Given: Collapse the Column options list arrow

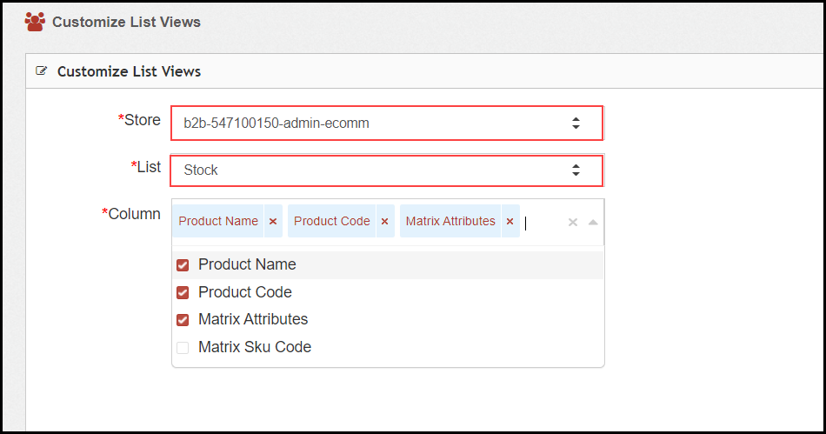Looking at the screenshot, I should (x=593, y=223).
